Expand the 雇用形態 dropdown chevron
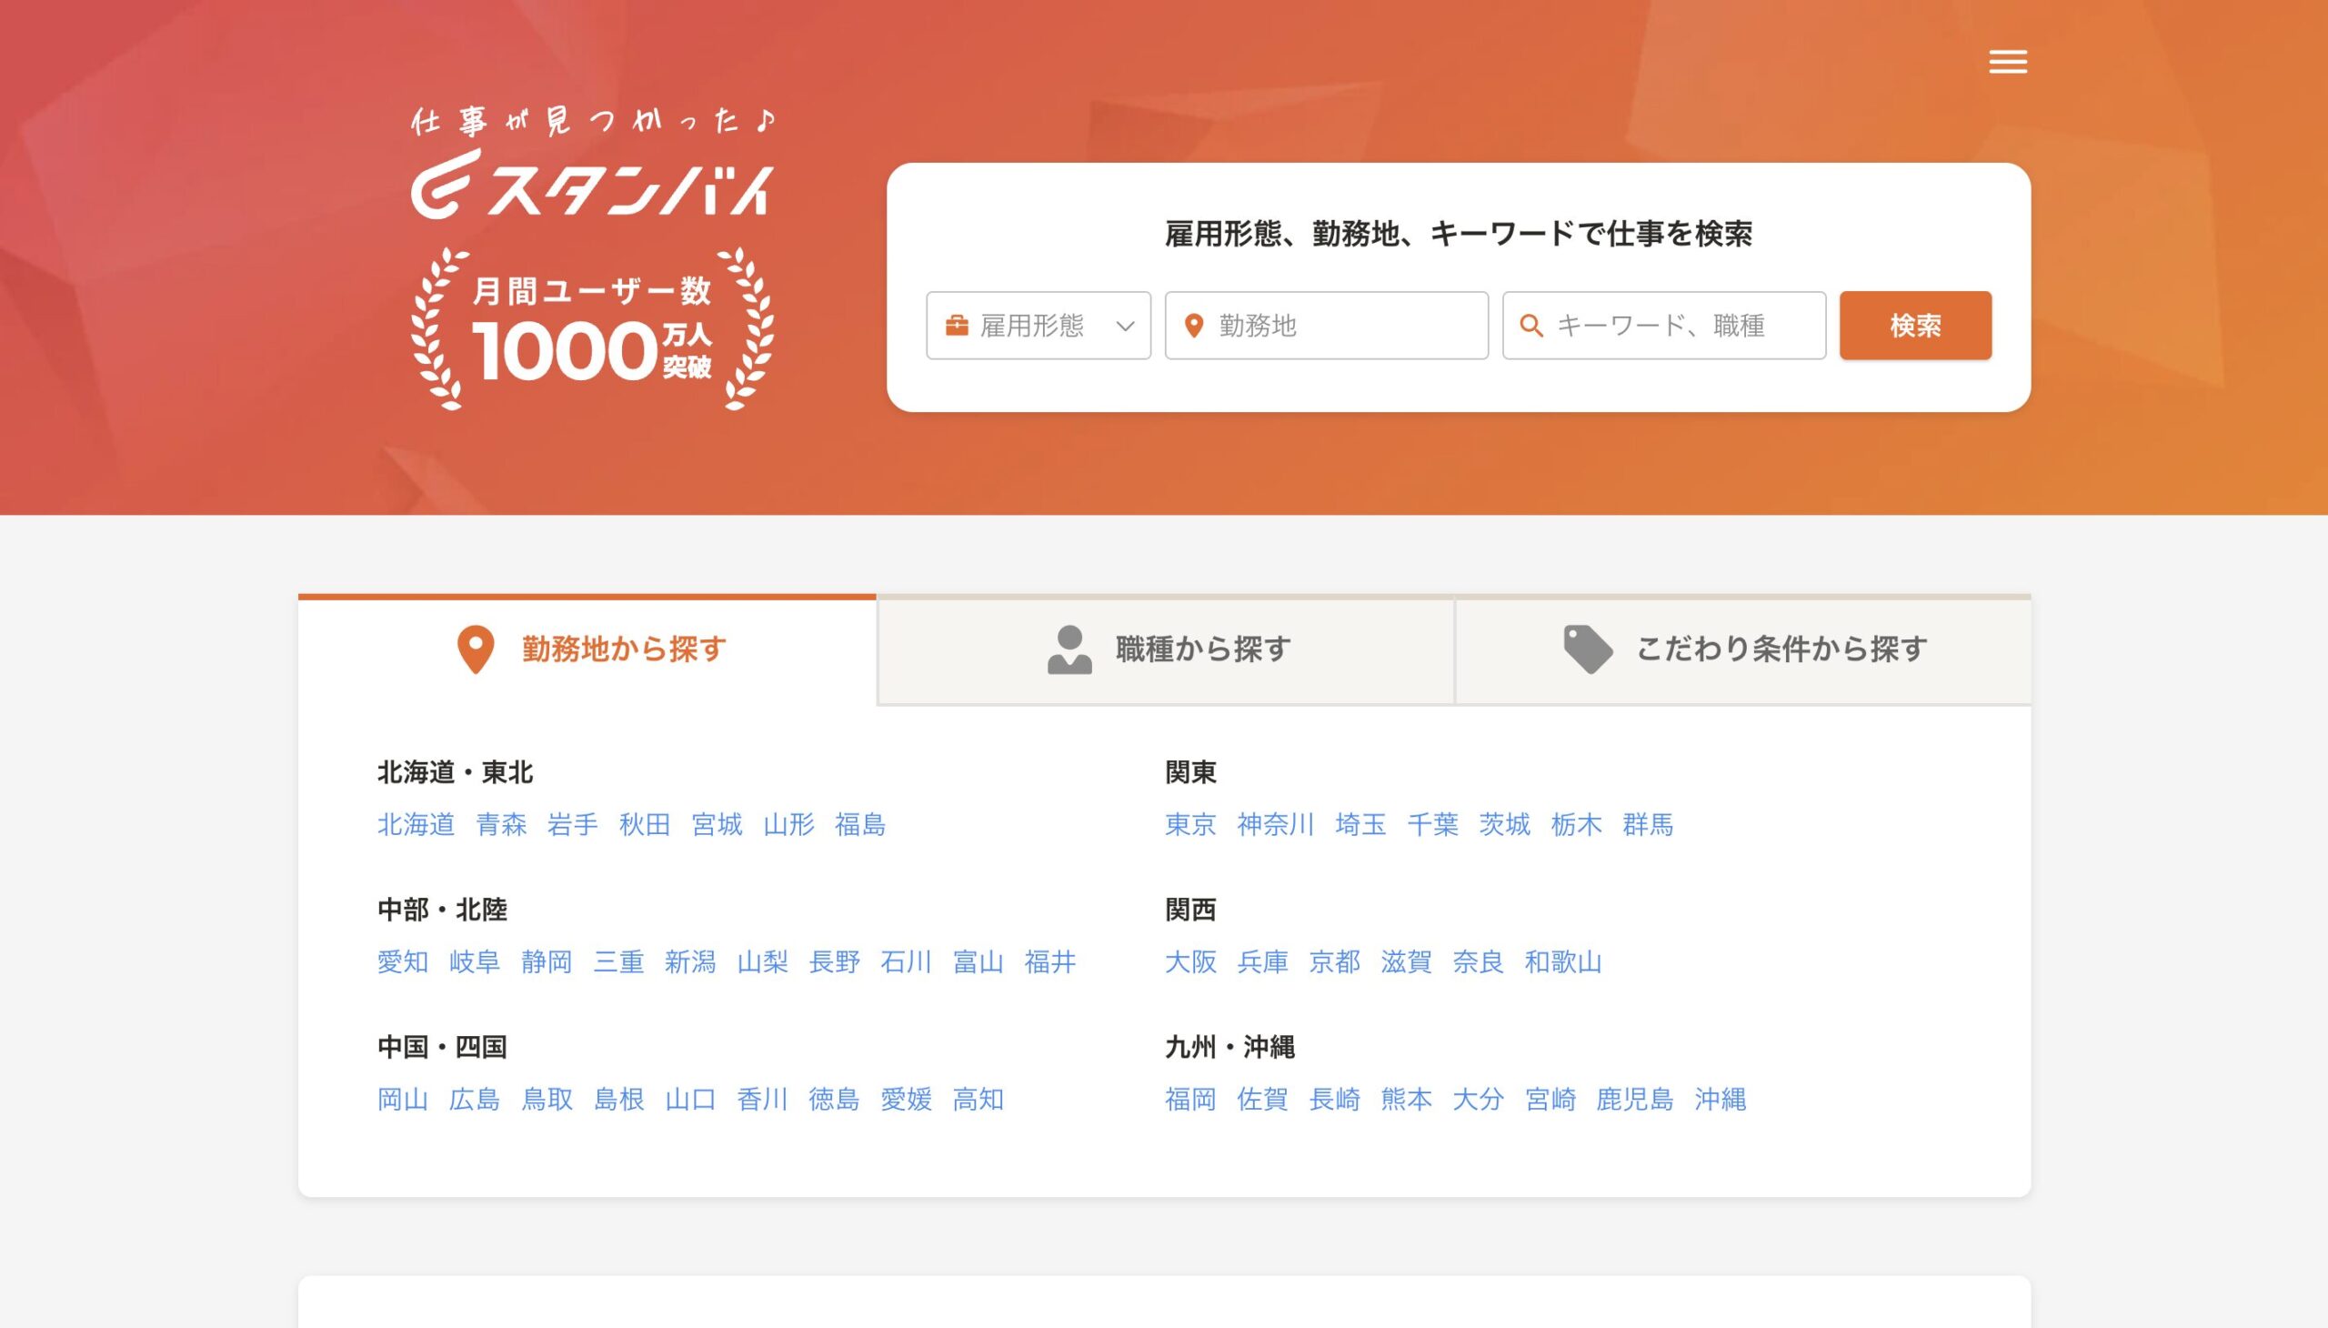The image size is (2328, 1328). click(x=1125, y=326)
